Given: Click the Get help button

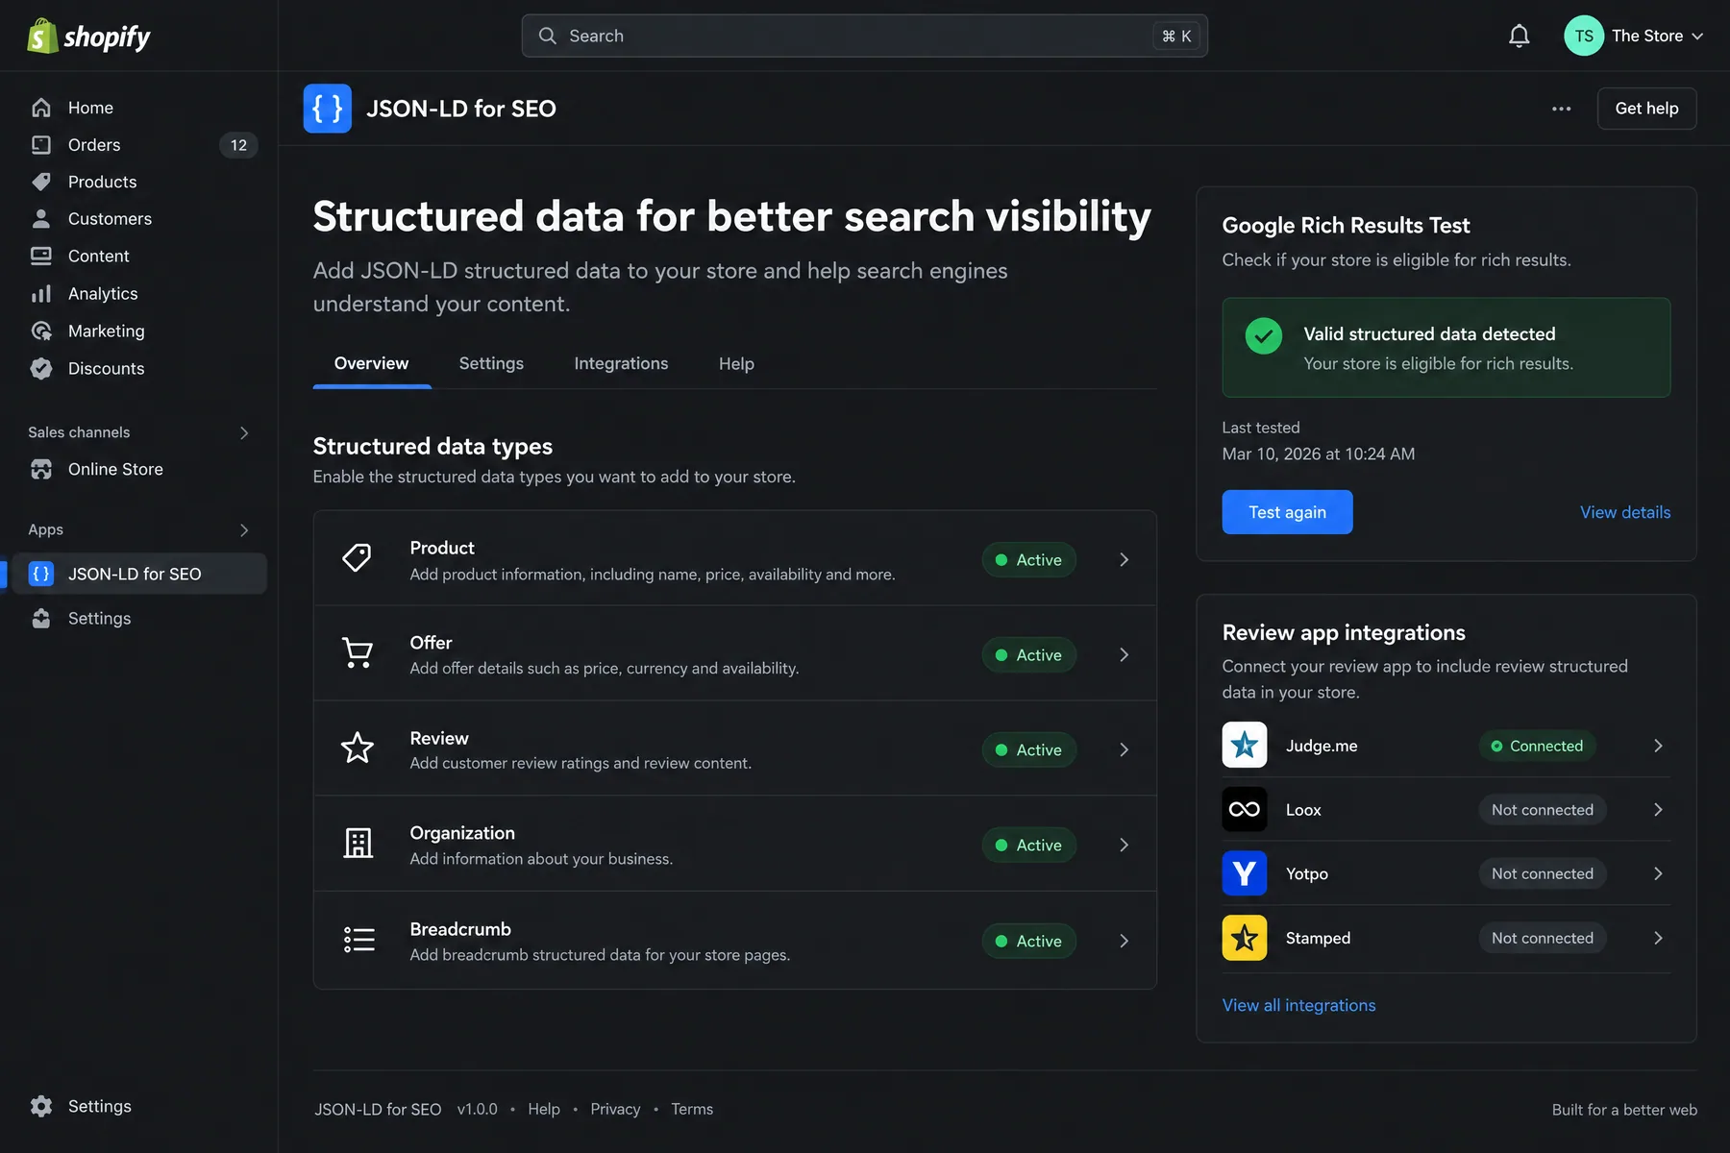Looking at the screenshot, I should click(x=1646, y=109).
